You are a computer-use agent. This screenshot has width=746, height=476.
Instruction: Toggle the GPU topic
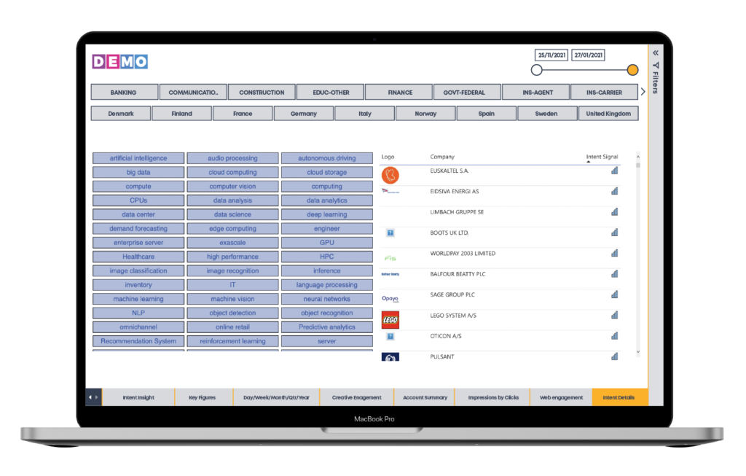327,242
